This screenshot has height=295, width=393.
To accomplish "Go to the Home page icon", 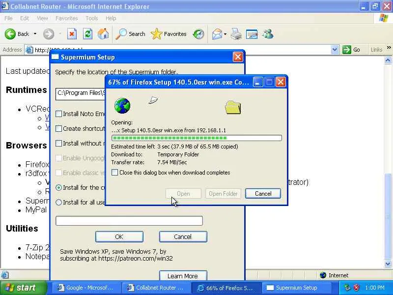I will (103, 34).
